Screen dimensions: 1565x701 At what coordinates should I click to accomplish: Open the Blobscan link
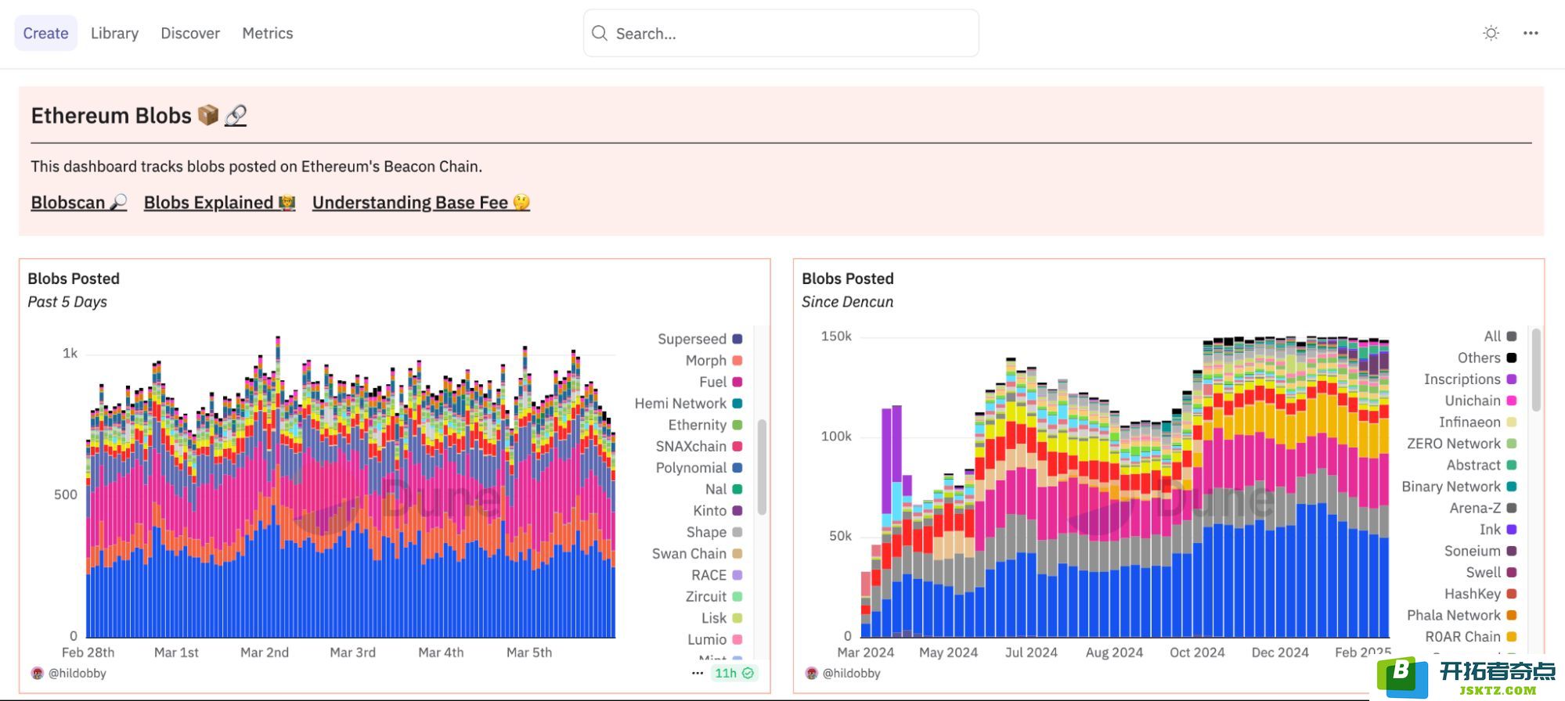click(78, 203)
